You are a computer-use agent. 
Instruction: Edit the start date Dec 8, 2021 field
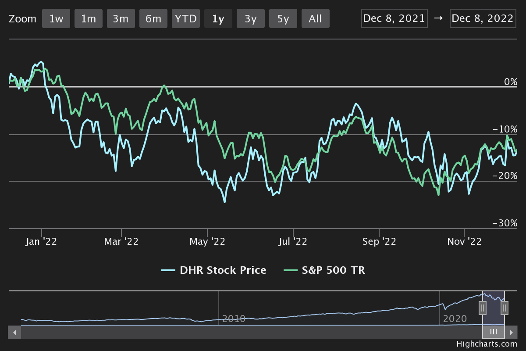tap(394, 18)
